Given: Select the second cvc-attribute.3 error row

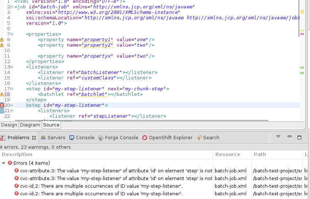Looking at the screenshot, I should click(154, 179).
